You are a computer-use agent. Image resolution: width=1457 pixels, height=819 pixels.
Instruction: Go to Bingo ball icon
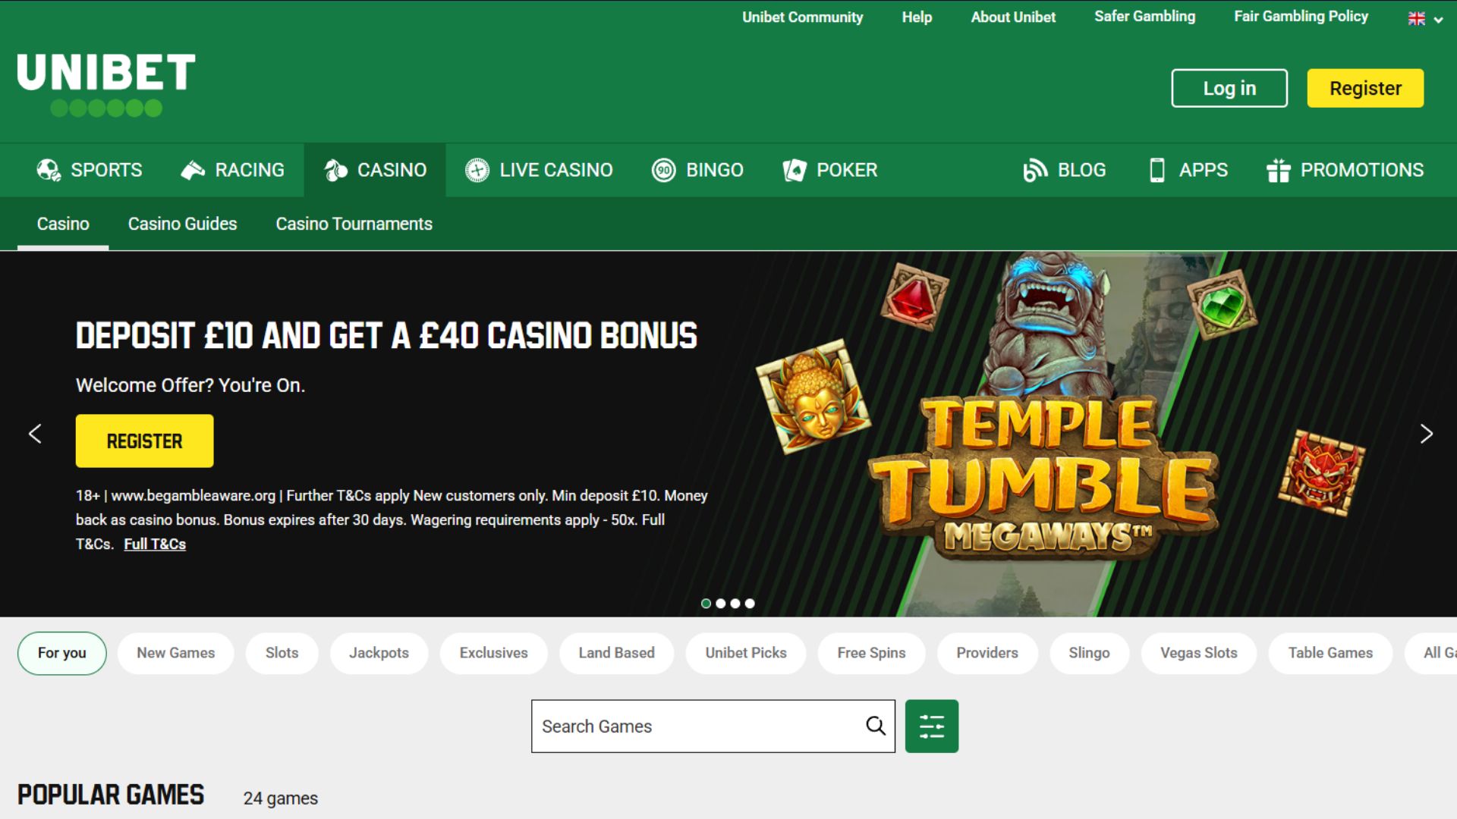click(664, 170)
